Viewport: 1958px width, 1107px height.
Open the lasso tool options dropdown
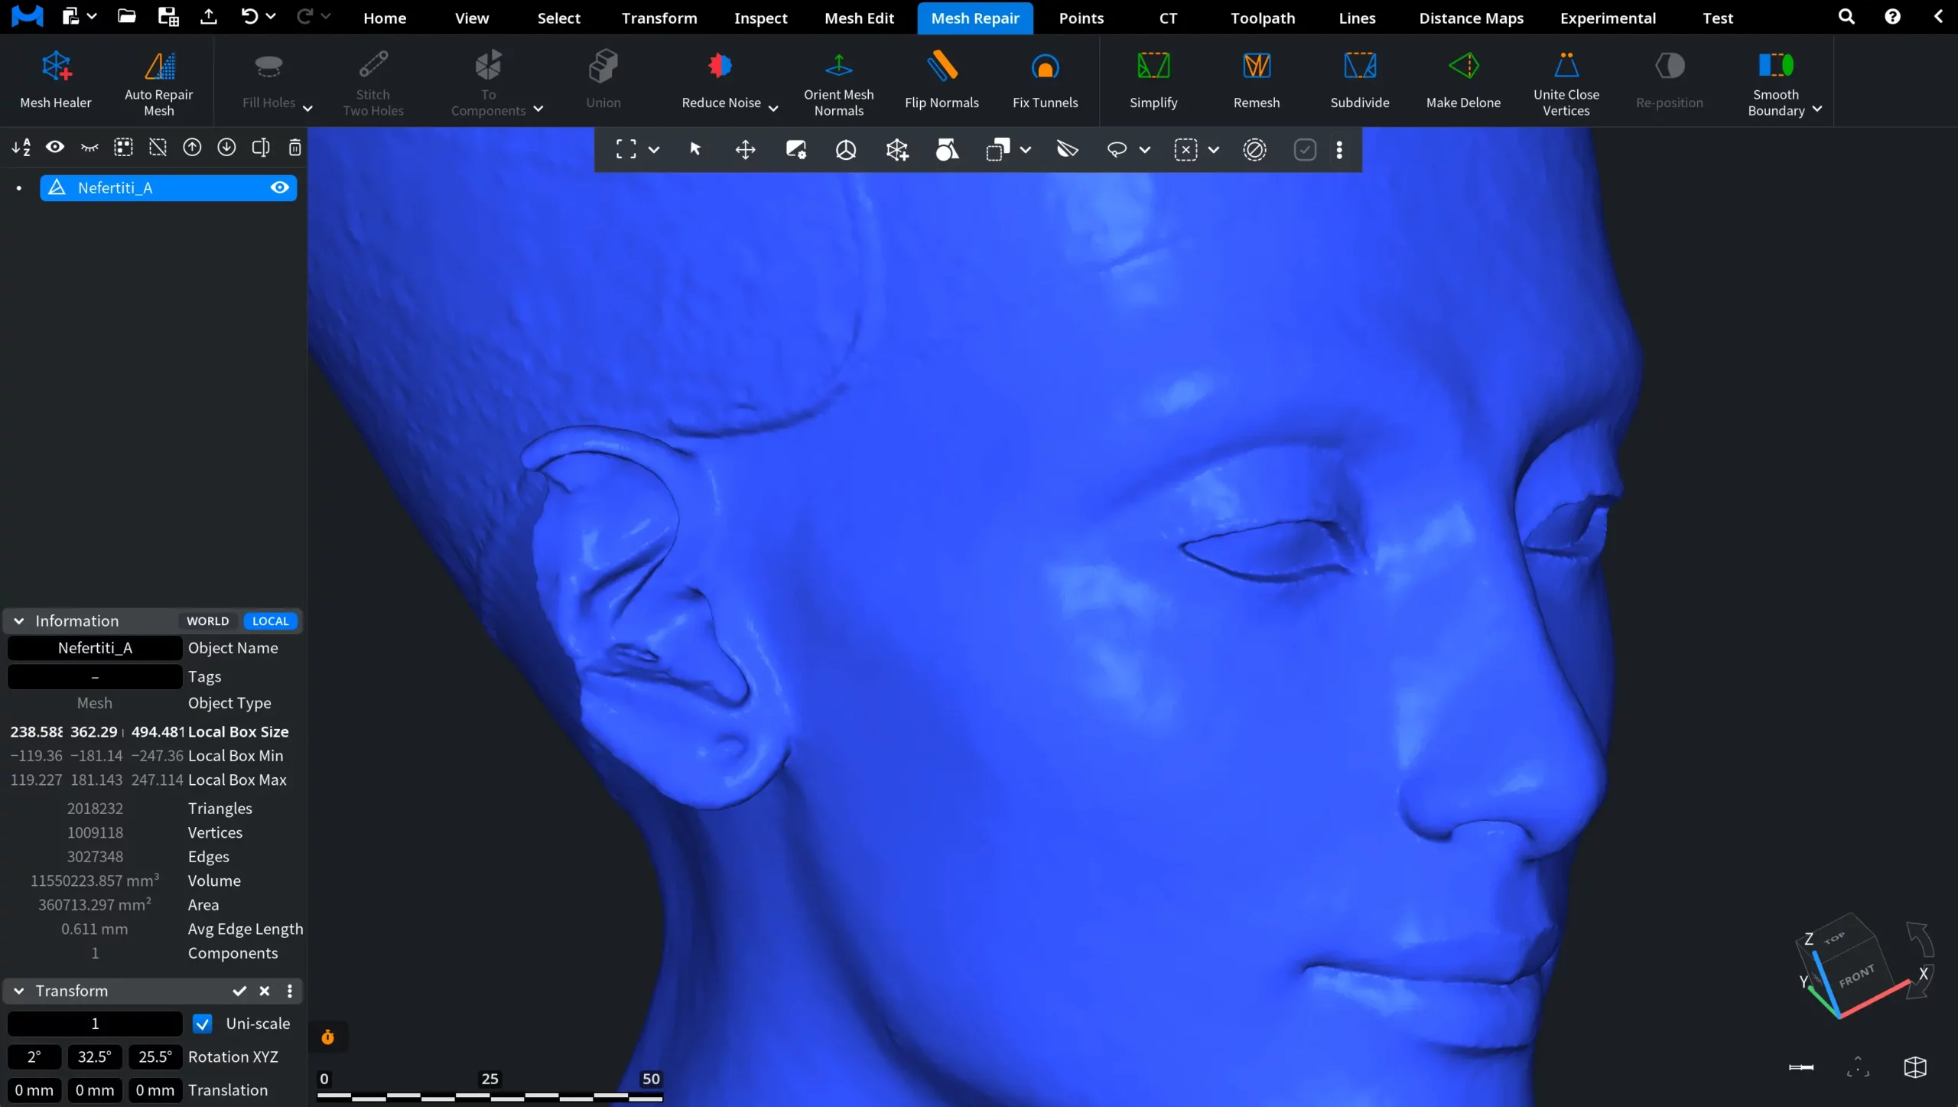point(1145,150)
